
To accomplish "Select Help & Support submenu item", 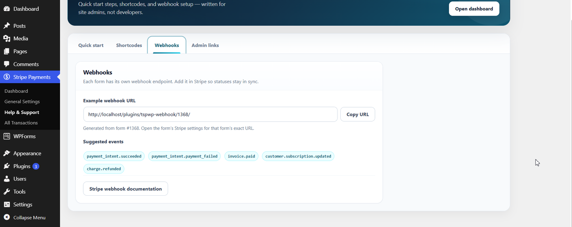I will pyautogui.click(x=21, y=112).
